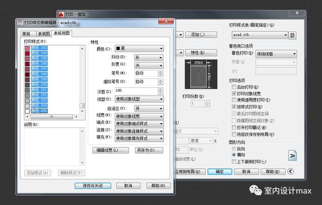This screenshot has height=205, width=322.
Task: Open the 填充 style dropdown
Action: tap(139, 139)
